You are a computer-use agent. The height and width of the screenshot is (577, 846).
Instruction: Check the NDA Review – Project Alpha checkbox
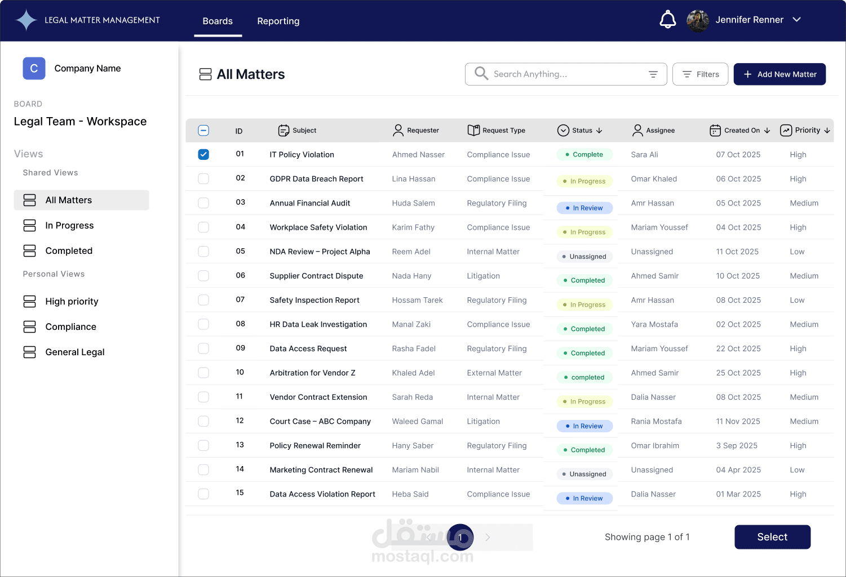(203, 251)
